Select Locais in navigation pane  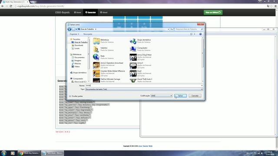tap(77, 48)
